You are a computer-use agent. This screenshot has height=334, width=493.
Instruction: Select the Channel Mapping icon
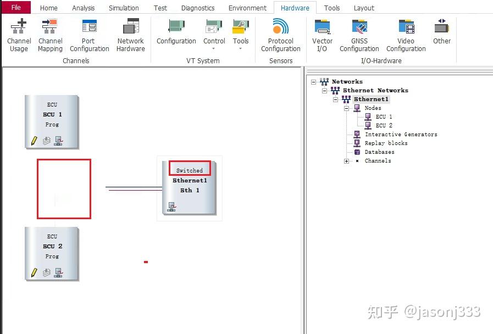[50, 34]
